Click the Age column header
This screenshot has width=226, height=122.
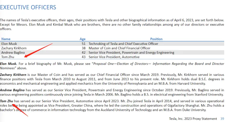click(83, 39)
